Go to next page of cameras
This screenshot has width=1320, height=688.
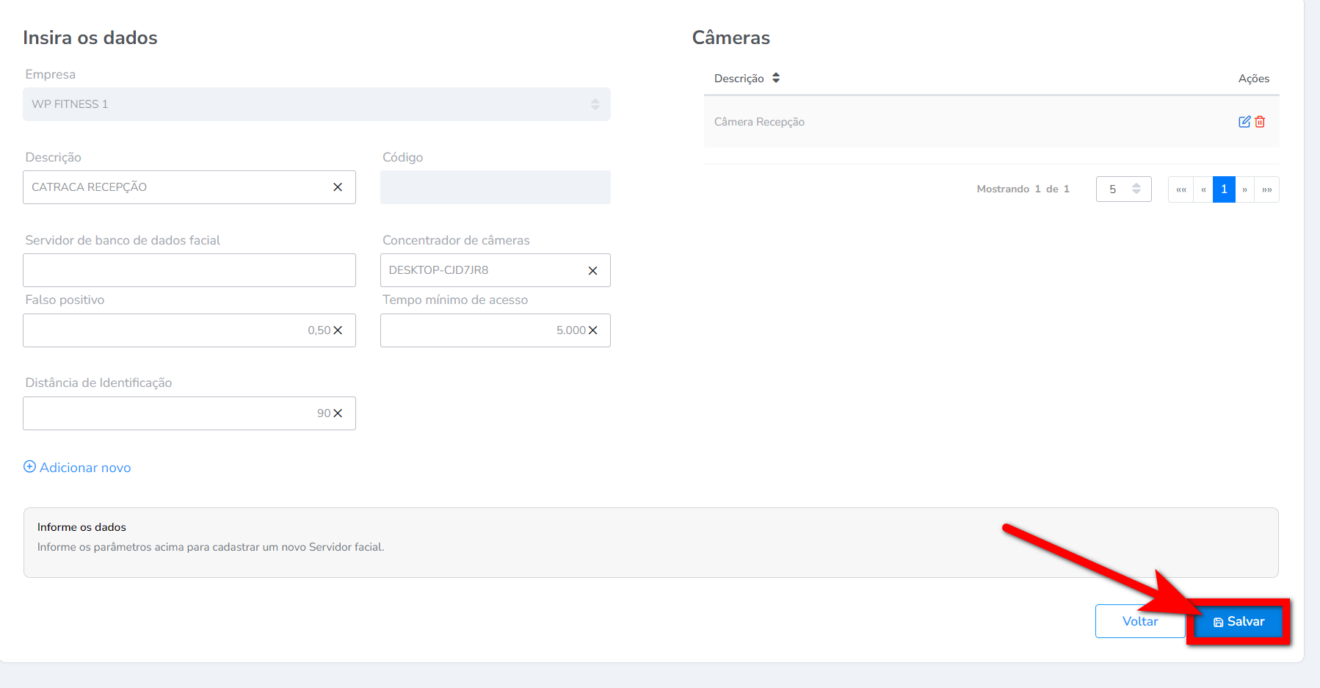tap(1244, 189)
